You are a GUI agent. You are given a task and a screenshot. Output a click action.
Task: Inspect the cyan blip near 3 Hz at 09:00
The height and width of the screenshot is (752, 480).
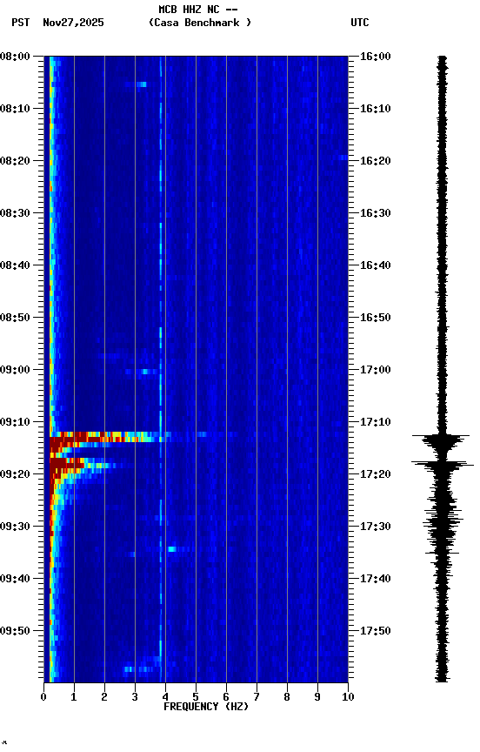[145, 372]
